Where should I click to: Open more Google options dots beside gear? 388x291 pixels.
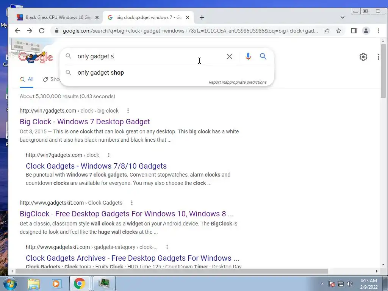tap(378, 57)
